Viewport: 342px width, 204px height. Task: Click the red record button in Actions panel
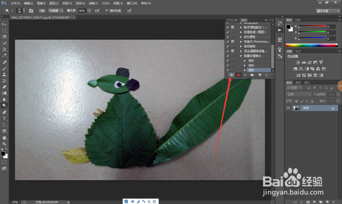(238, 75)
